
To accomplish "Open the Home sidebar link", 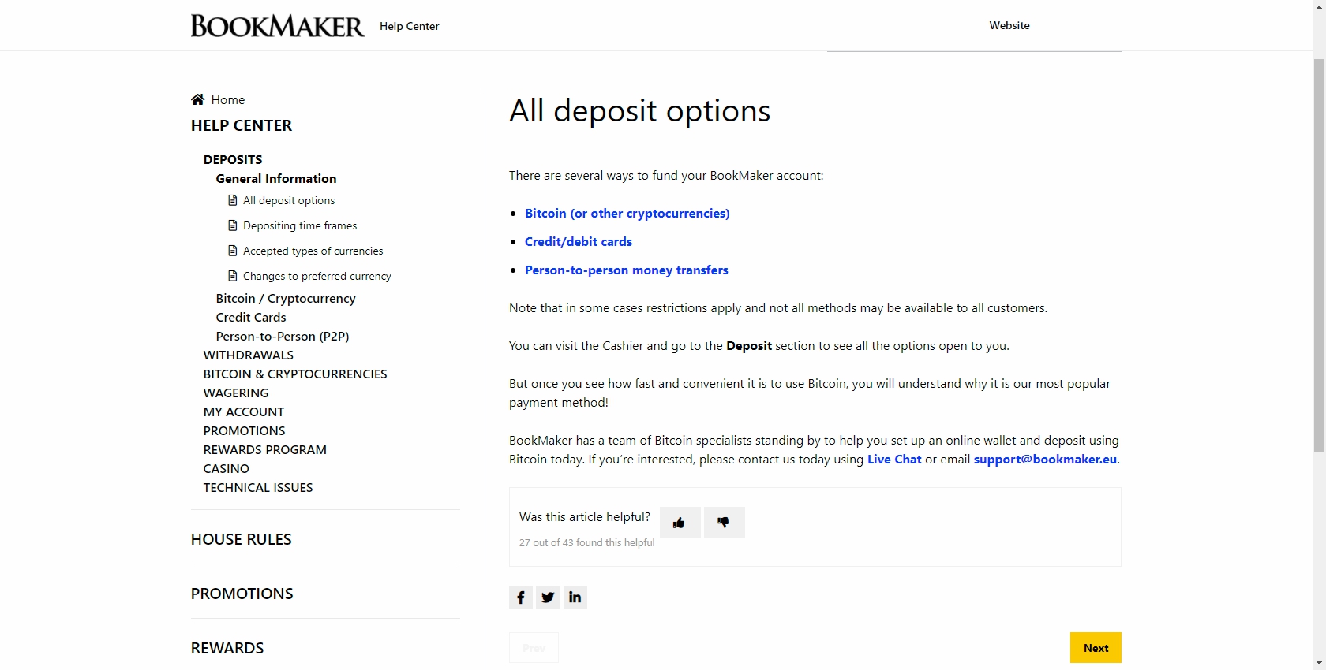I will (x=228, y=99).
